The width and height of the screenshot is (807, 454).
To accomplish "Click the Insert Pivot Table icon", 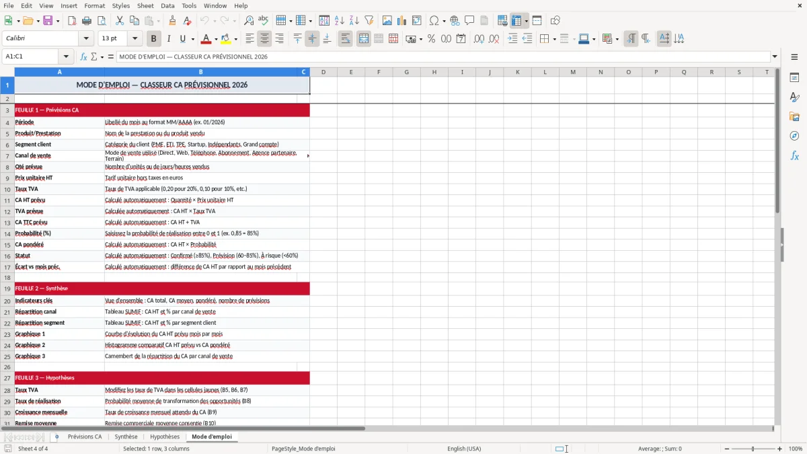I will click(x=417, y=21).
